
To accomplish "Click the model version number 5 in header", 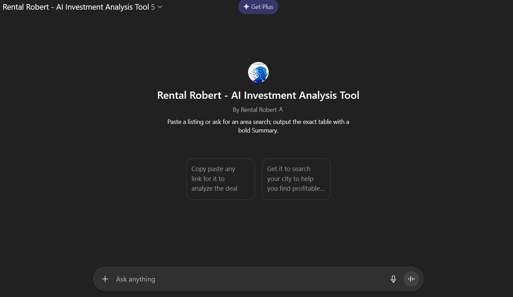I will [153, 7].
